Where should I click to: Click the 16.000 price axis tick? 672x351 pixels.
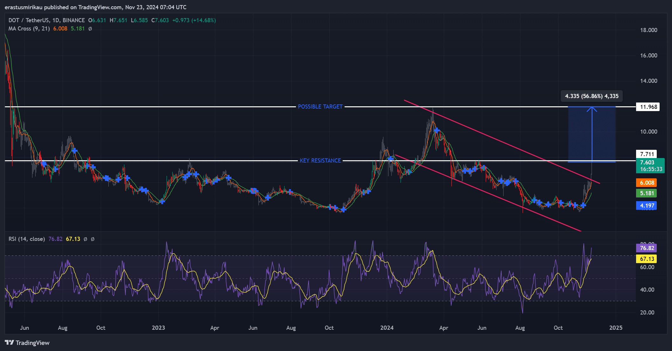tap(648, 55)
